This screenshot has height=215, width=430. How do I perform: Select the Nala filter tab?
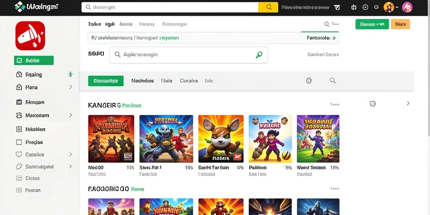[x=167, y=81]
